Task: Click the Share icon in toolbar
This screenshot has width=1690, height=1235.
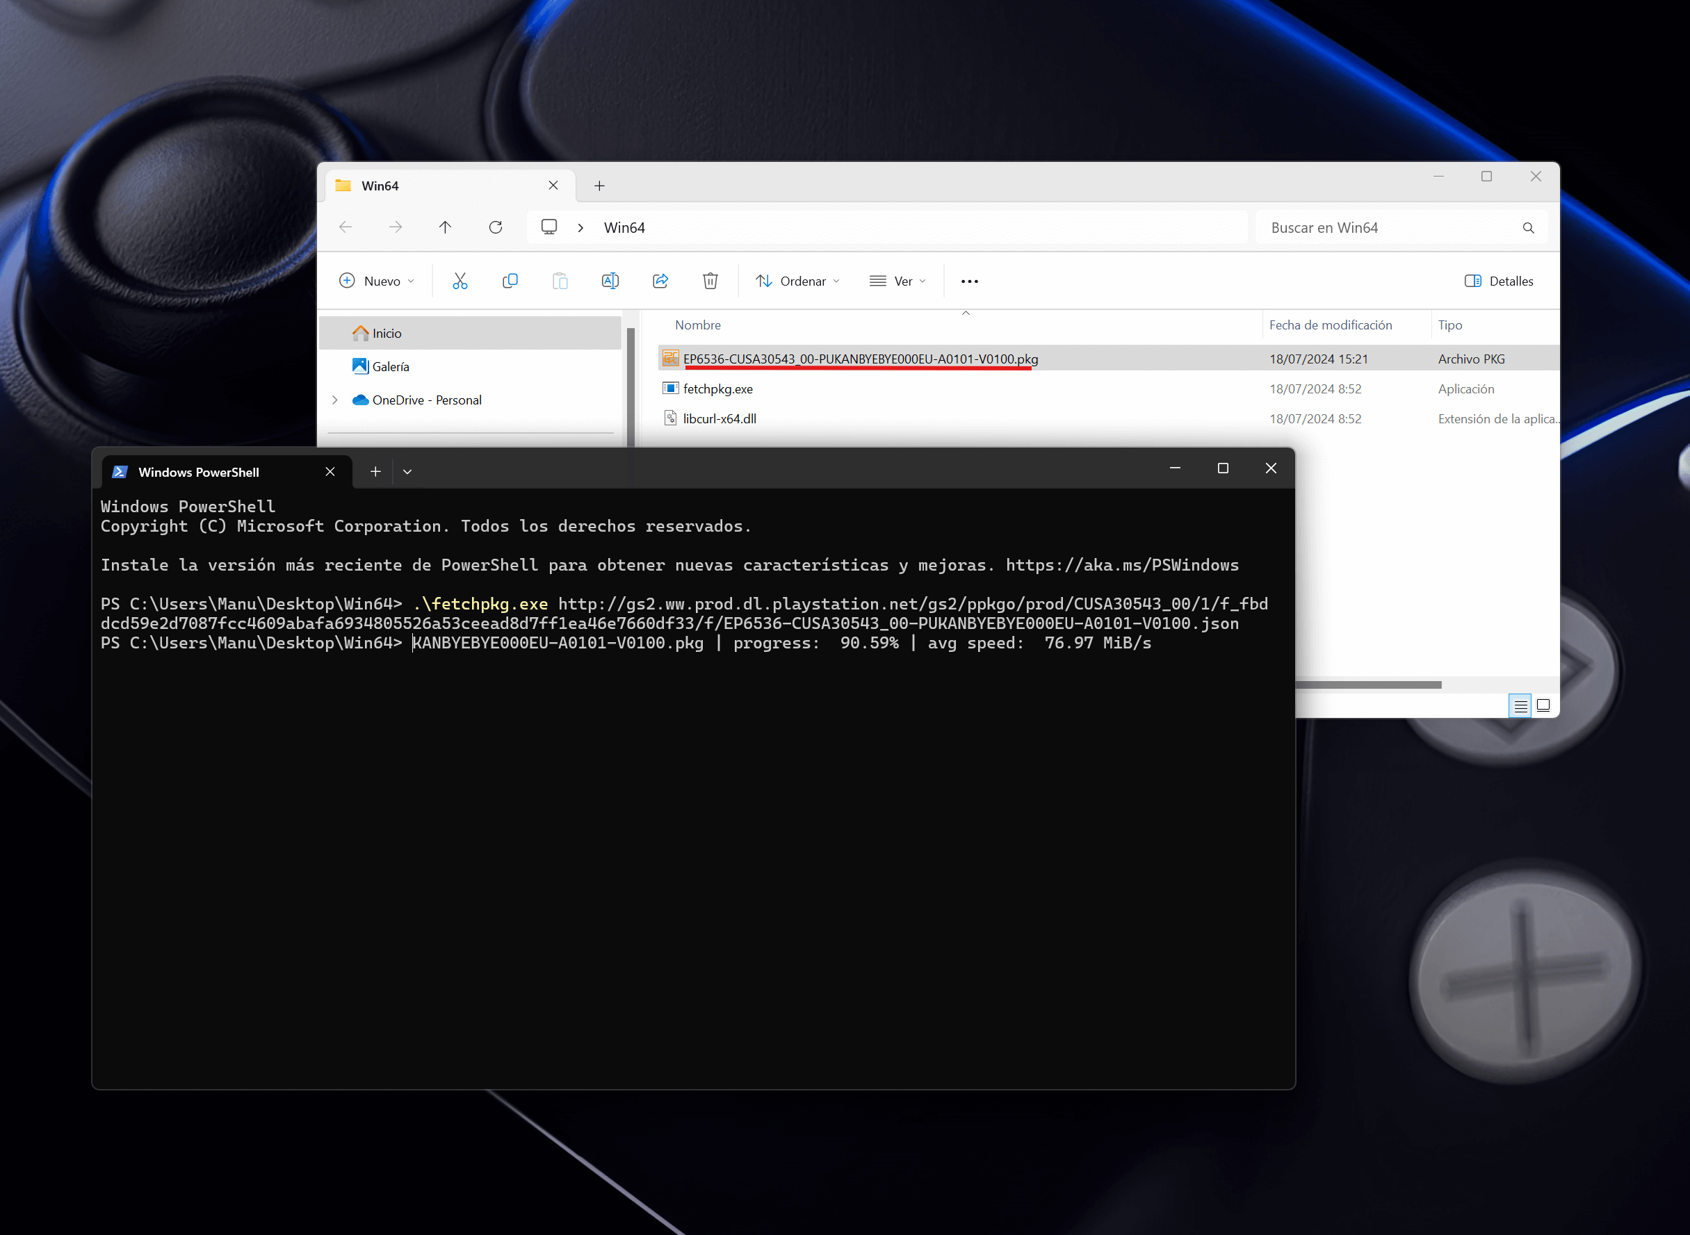Action: coord(660,281)
